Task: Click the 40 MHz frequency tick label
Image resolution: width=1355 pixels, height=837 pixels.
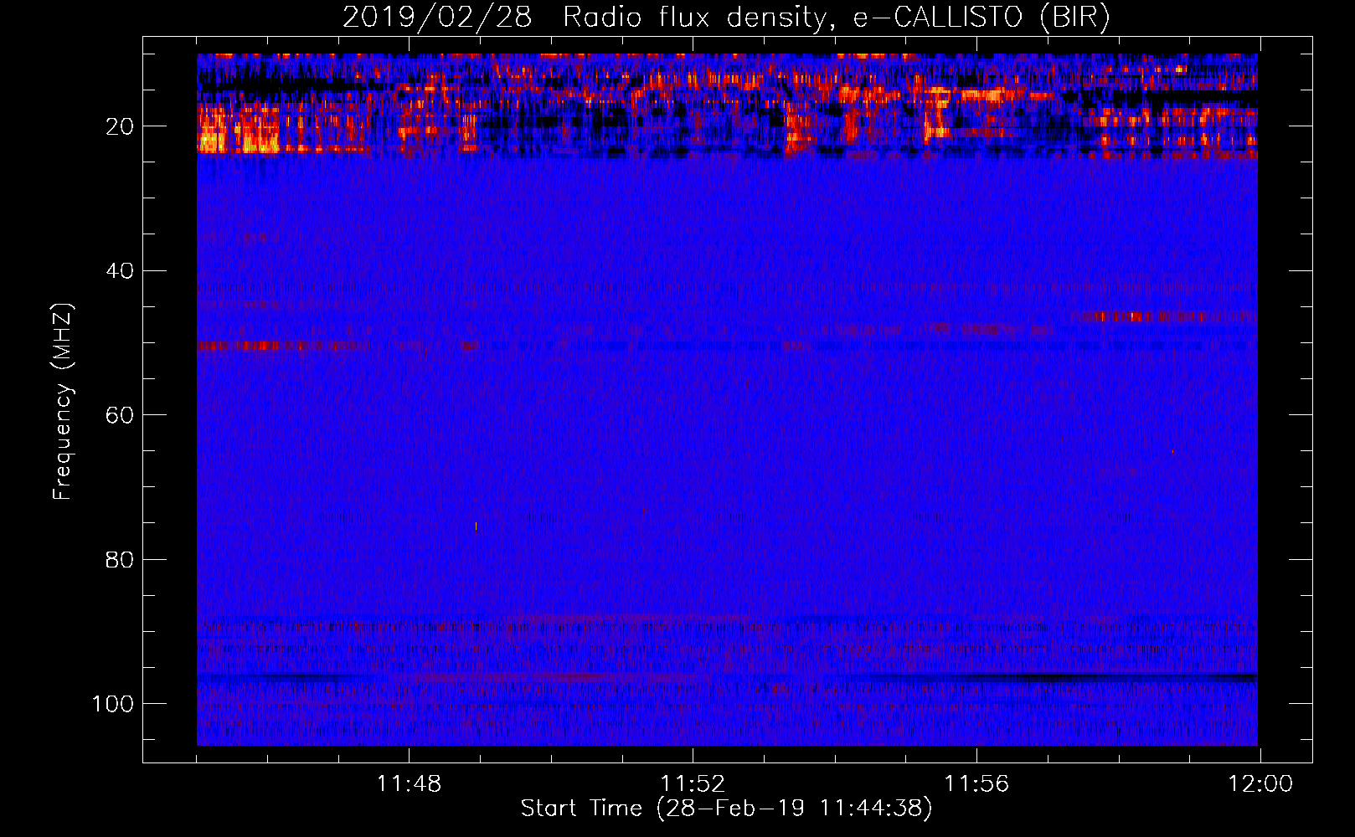Action: click(x=120, y=271)
